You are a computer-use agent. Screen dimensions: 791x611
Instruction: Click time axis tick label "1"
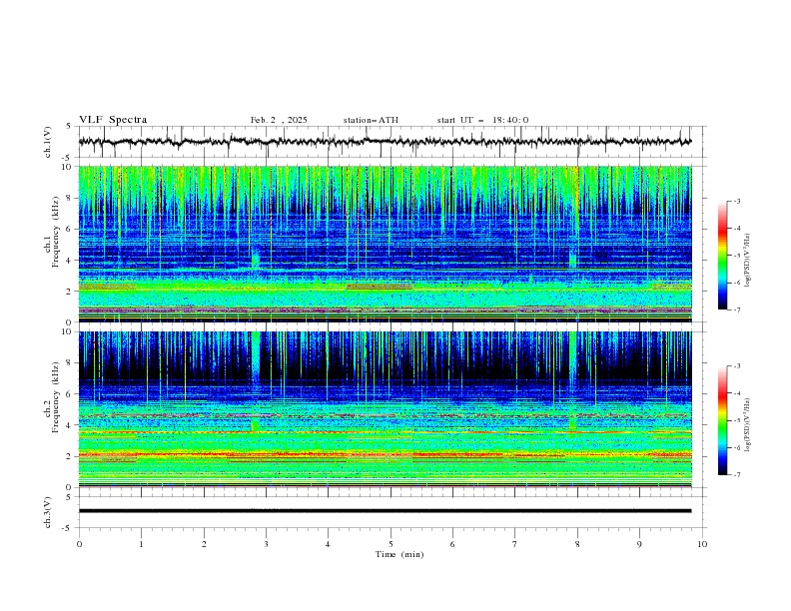pyautogui.click(x=141, y=544)
